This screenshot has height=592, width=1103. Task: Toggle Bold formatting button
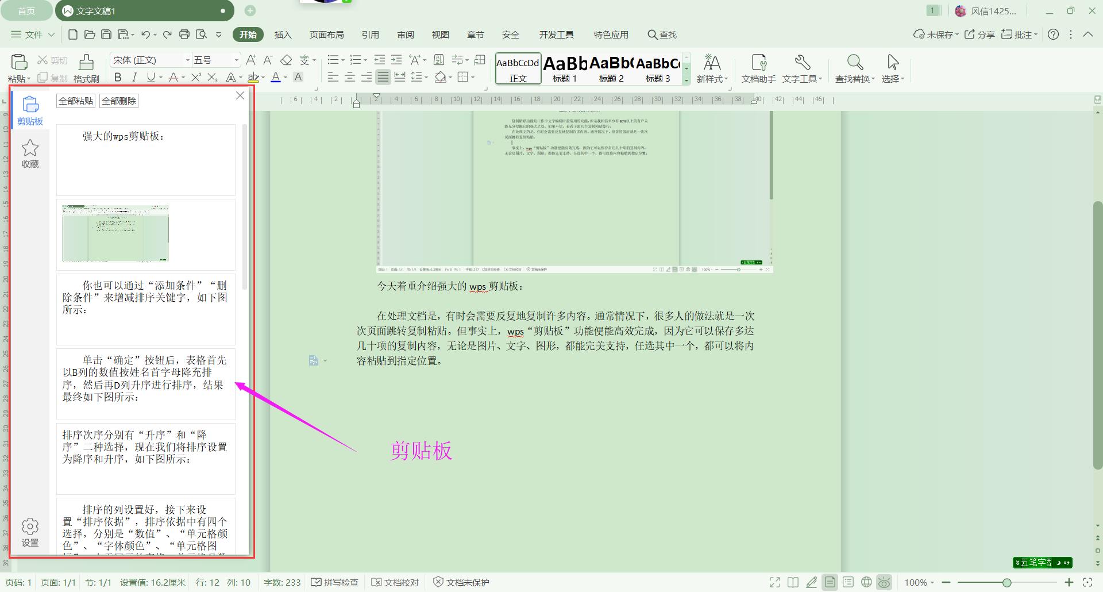point(118,78)
